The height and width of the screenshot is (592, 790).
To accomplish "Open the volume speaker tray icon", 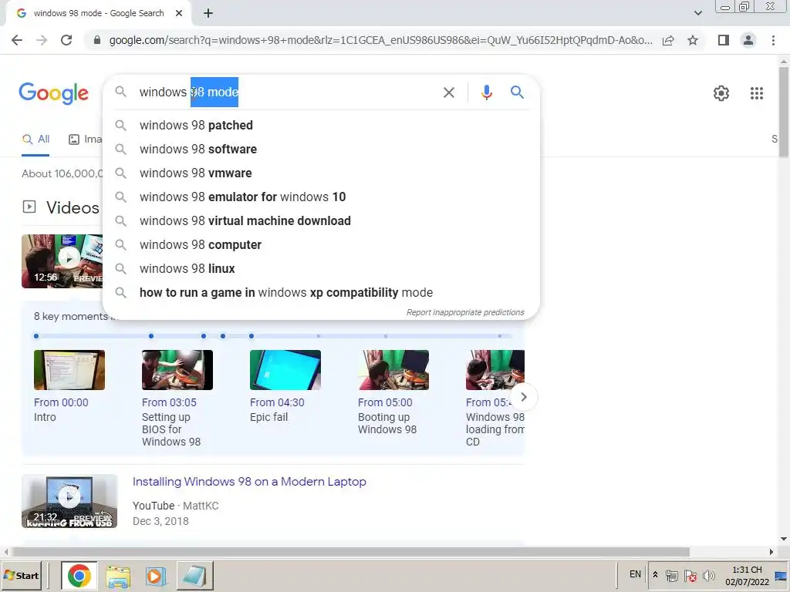I will click(709, 575).
